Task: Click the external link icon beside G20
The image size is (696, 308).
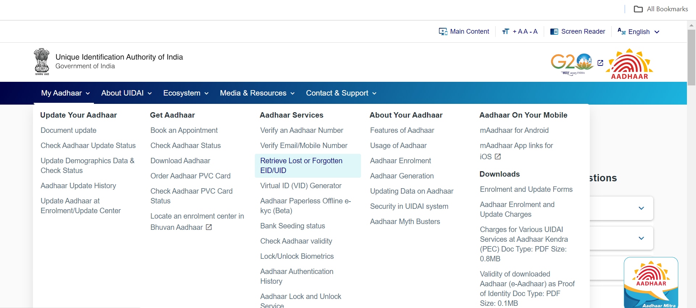Action: pyautogui.click(x=600, y=63)
